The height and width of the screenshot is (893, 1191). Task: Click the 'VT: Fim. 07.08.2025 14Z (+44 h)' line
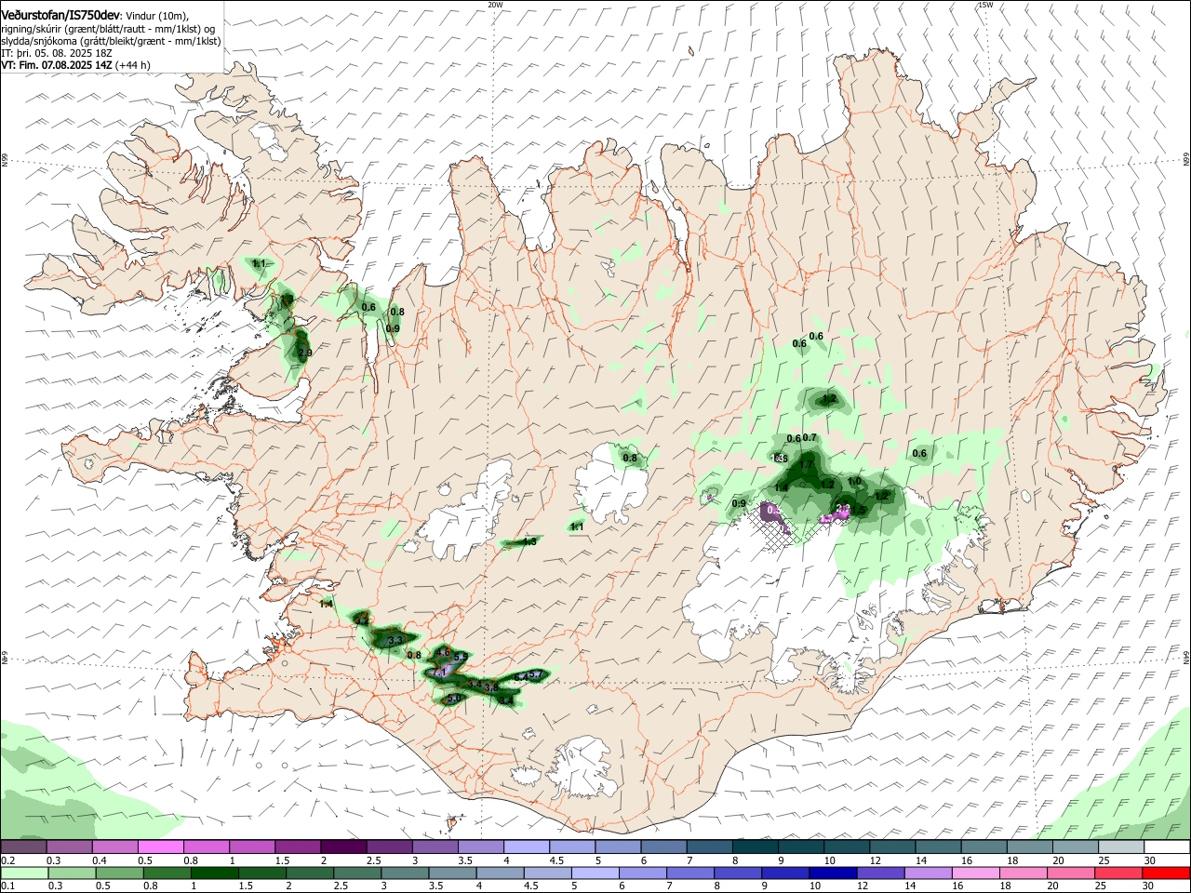point(75,65)
